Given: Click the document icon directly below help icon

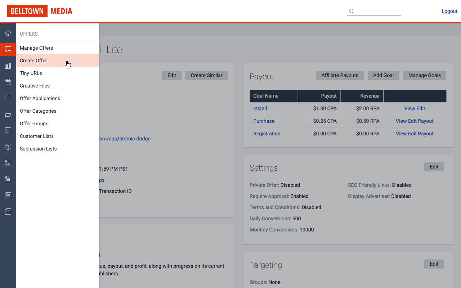Looking at the screenshot, I should coord(8,163).
